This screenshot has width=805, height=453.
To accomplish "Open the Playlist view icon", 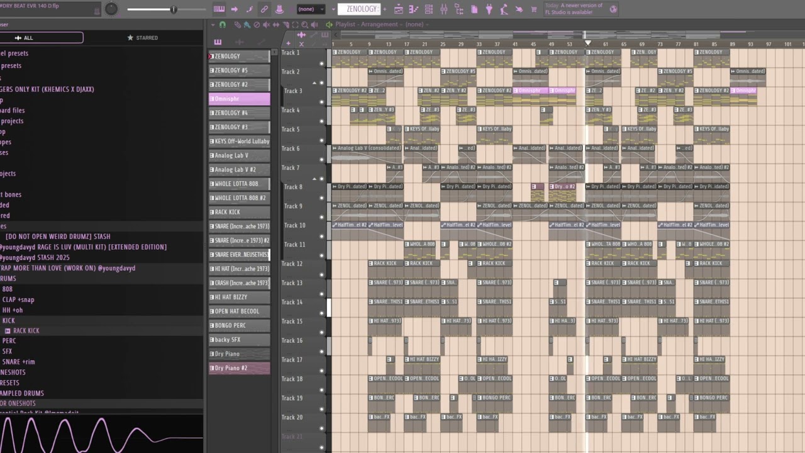I will click(x=399, y=9).
